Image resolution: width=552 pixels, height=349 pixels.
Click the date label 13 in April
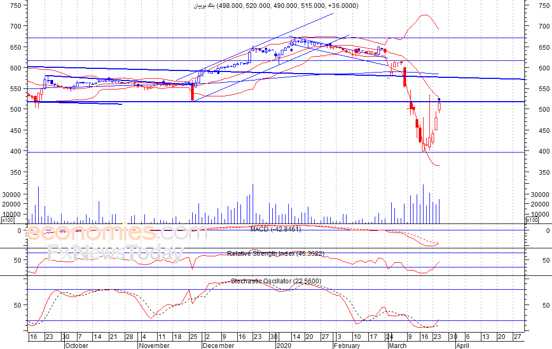pos(486,337)
